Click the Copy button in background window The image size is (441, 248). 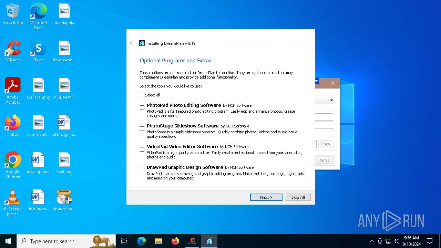[326, 144]
